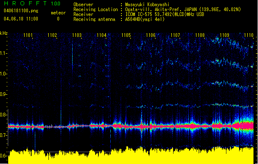
Task: Click the 1104 time marker
Action: [102, 35]
